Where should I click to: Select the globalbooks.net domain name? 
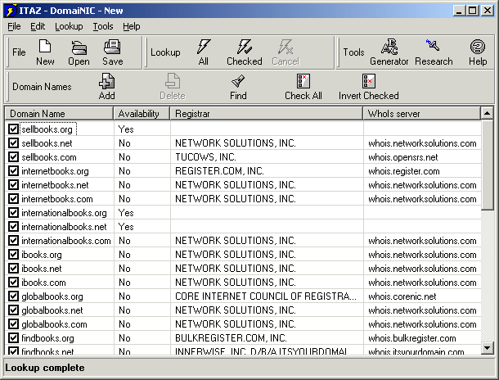(x=52, y=310)
